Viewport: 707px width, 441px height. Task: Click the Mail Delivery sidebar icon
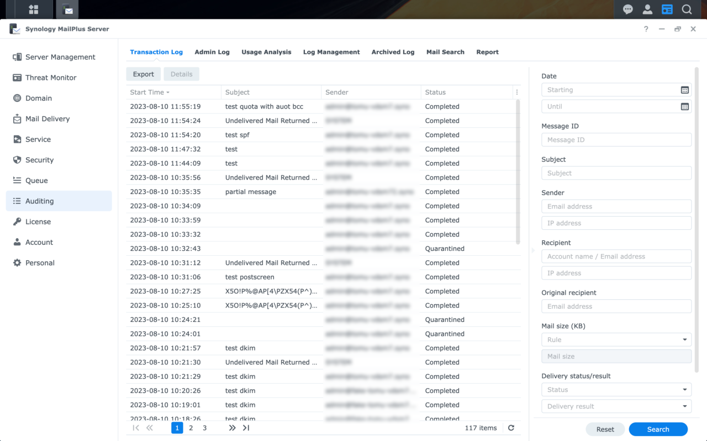tap(17, 119)
